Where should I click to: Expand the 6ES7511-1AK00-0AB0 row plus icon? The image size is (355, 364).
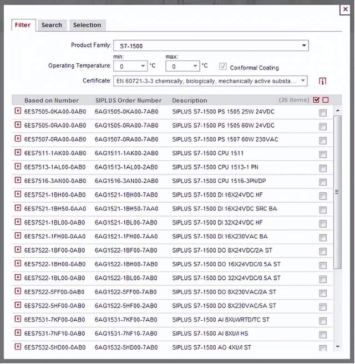pos(18,152)
